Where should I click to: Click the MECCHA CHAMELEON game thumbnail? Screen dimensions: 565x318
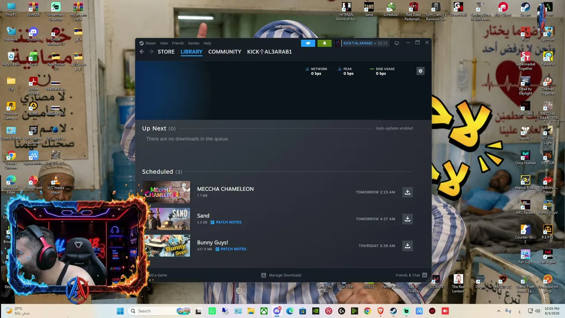pyautogui.click(x=166, y=192)
